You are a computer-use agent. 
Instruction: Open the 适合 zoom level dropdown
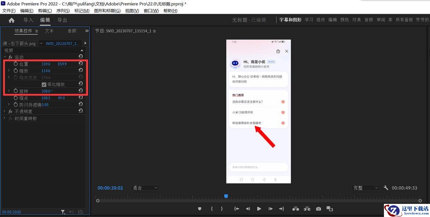[145, 188]
